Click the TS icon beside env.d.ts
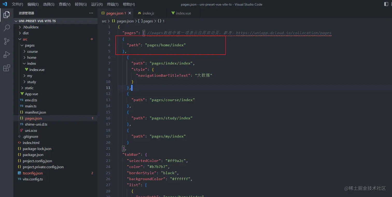The width and height of the screenshot is (392, 197). (x=22, y=100)
